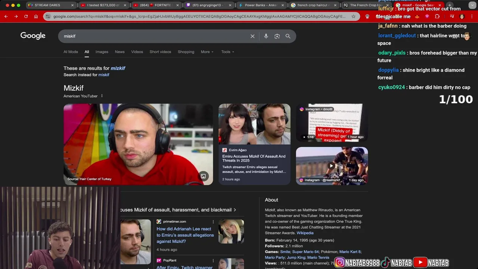Select the Short videos filter
The width and height of the screenshot is (478, 269).
[160, 52]
